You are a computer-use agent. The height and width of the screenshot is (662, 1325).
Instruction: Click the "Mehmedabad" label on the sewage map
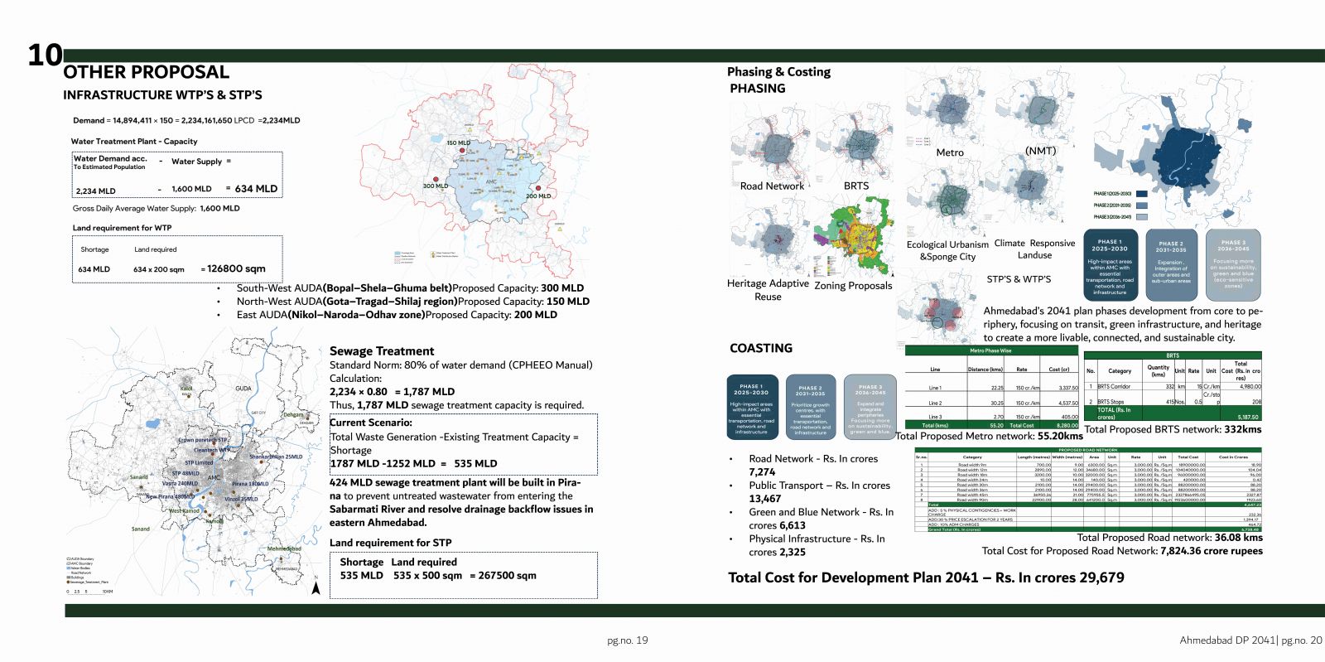click(x=284, y=548)
